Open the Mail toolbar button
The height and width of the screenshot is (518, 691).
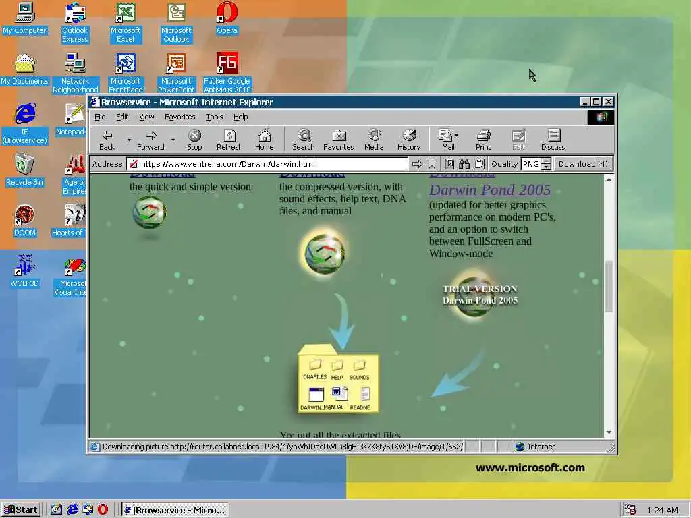pos(447,140)
